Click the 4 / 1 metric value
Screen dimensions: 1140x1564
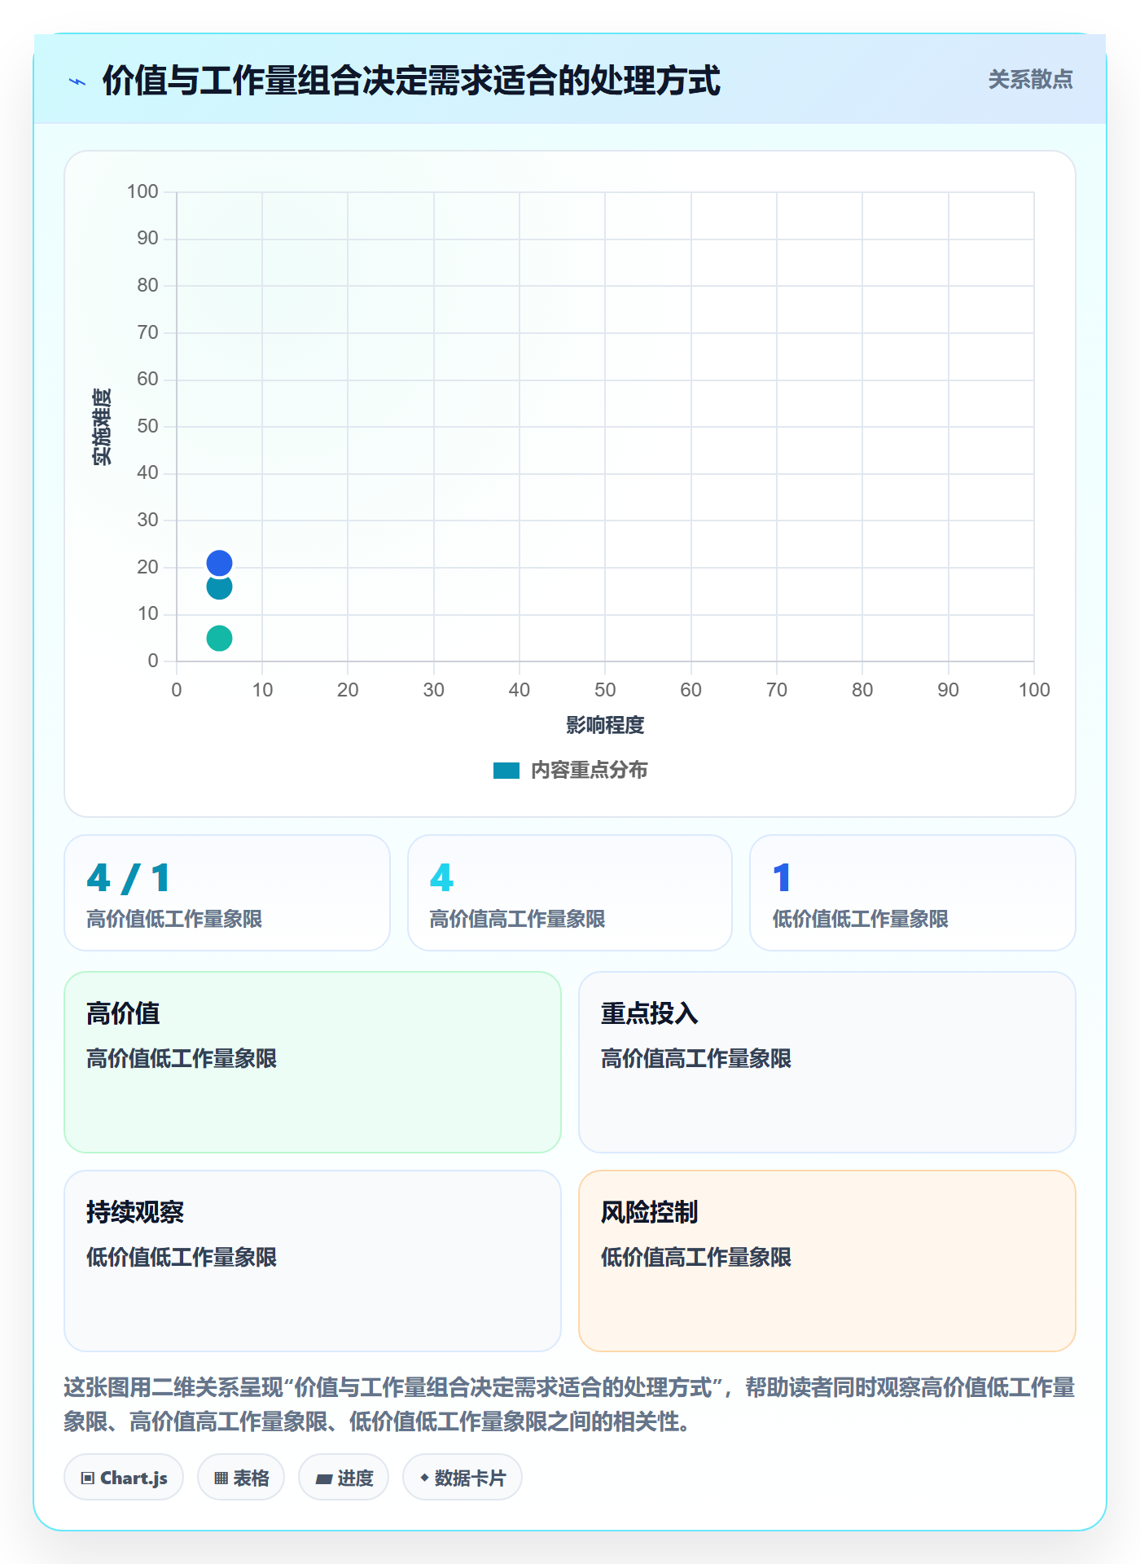click(129, 878)
